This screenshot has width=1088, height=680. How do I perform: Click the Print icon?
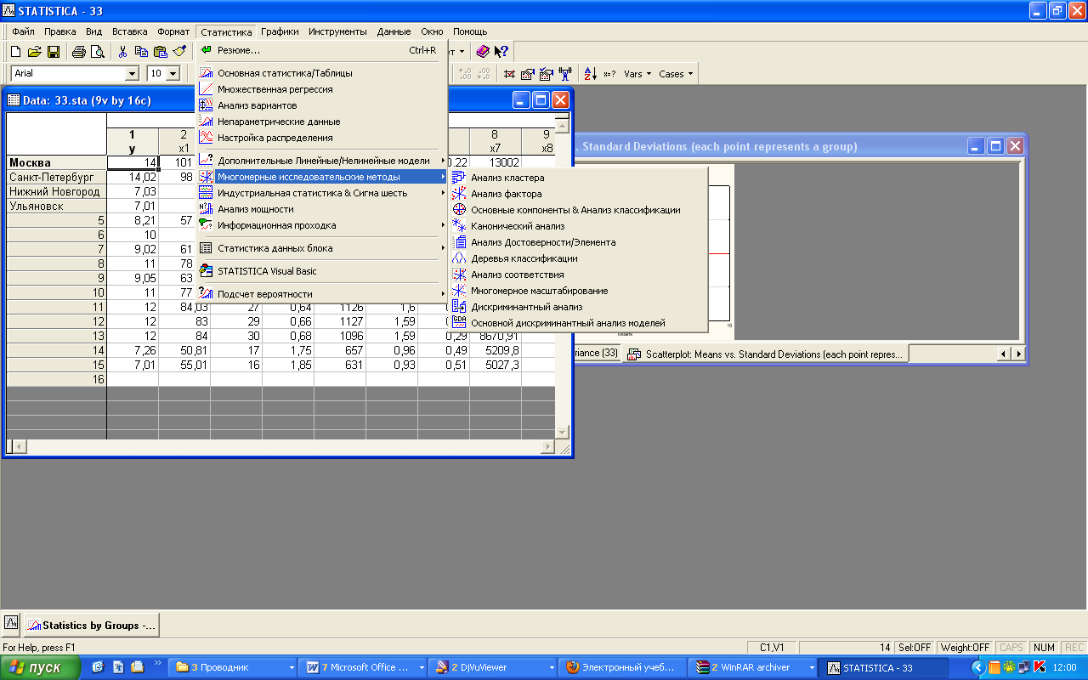coord(79,51)
